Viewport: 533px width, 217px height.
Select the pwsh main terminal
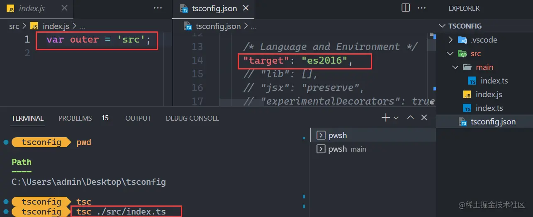373,149
